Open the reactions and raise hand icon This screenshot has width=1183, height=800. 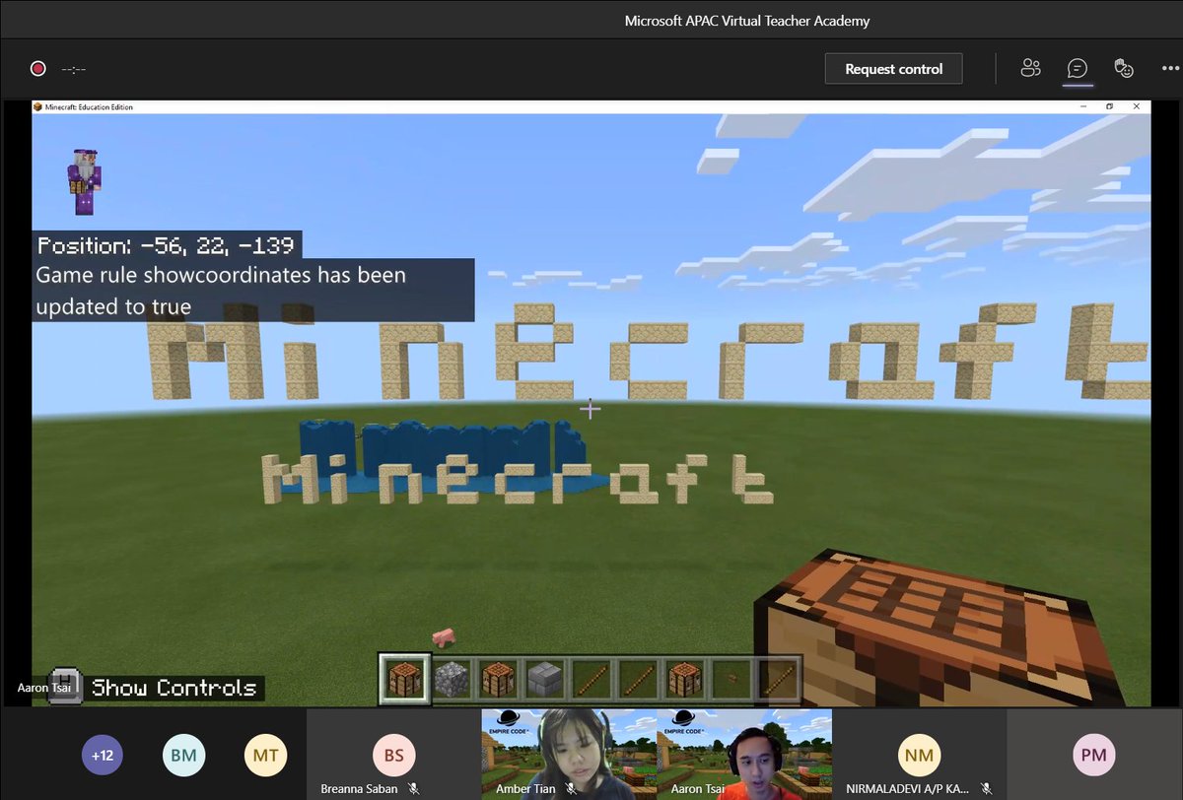(1124, 69)
